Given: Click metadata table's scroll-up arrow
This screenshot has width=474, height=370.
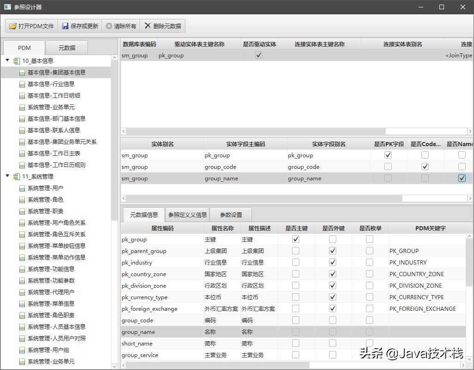Looking at the screenshot, I should click(469, 236).
